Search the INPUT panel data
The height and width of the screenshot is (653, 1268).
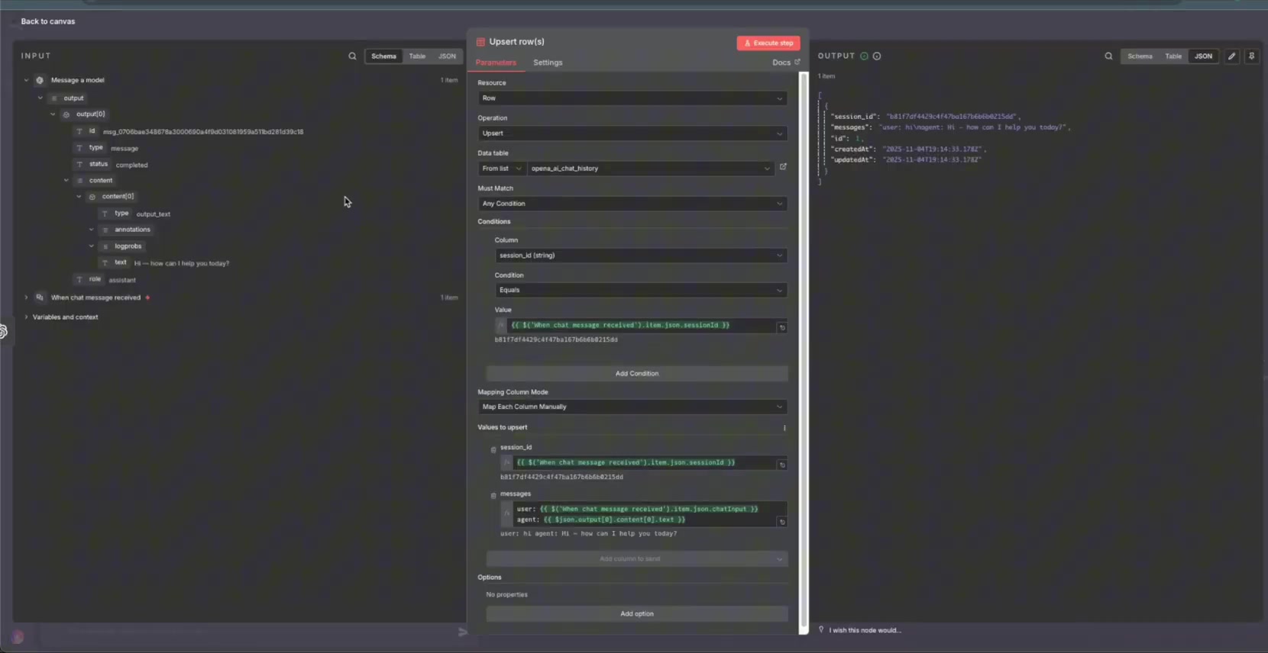(352, 56)
